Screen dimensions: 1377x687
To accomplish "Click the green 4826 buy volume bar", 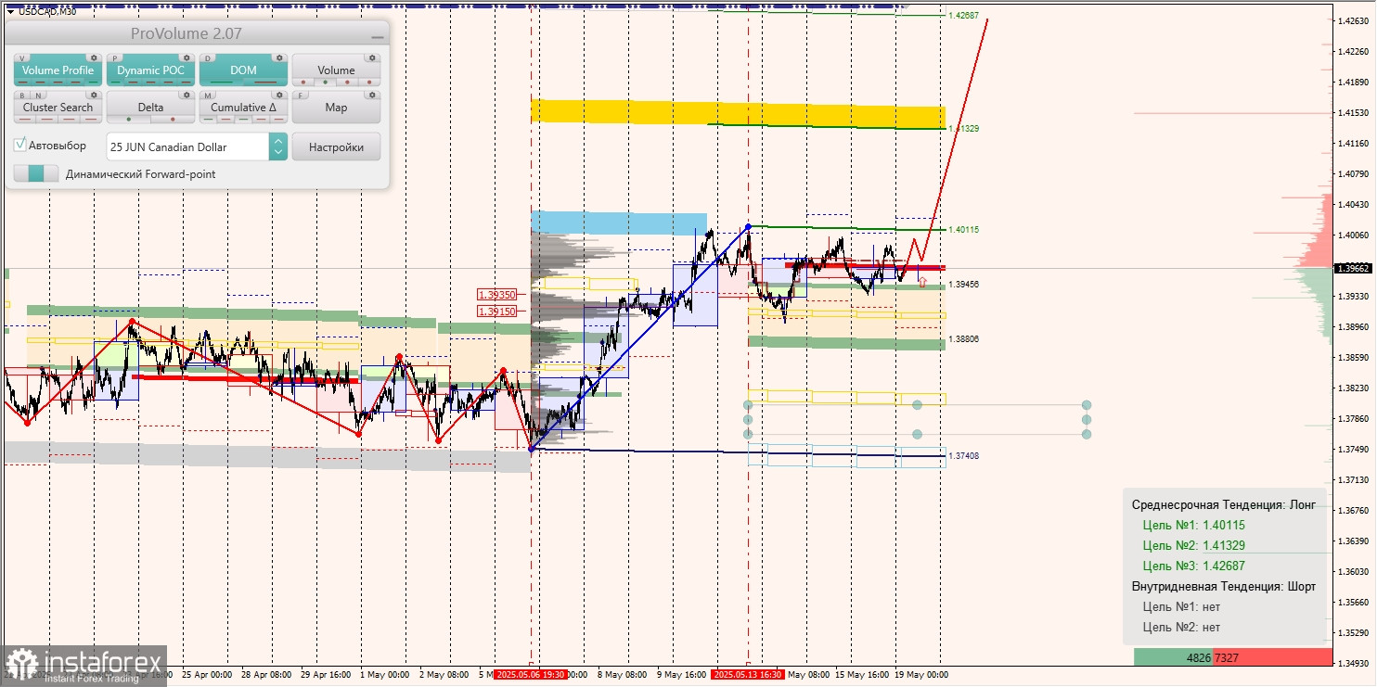I will [x=1173, y=656].
